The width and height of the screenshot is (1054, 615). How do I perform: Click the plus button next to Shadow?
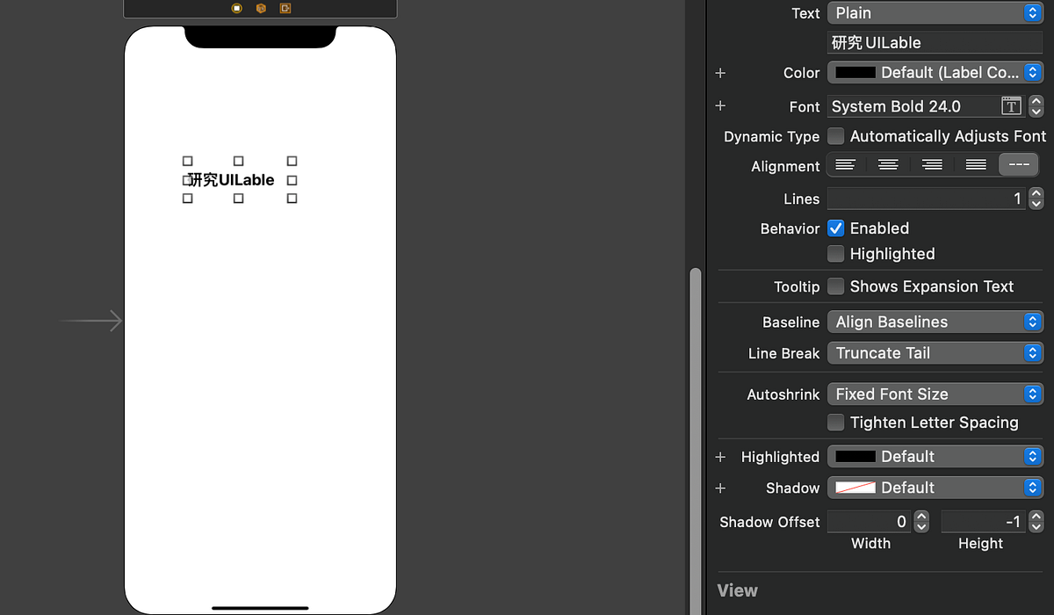tap(719, 488)
